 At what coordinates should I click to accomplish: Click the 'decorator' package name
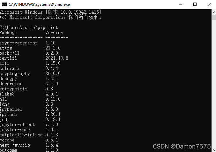(x=11, y=84)
